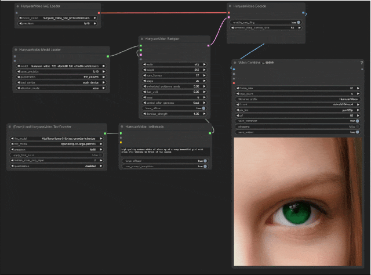Click the HunyuanVideo Sampler title bar
This screenshot has width=371, height=275.
[x=174, y=39]
